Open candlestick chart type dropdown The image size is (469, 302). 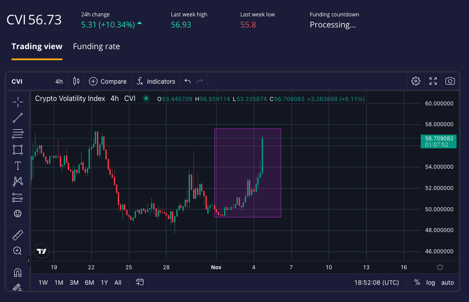(76, 81)
